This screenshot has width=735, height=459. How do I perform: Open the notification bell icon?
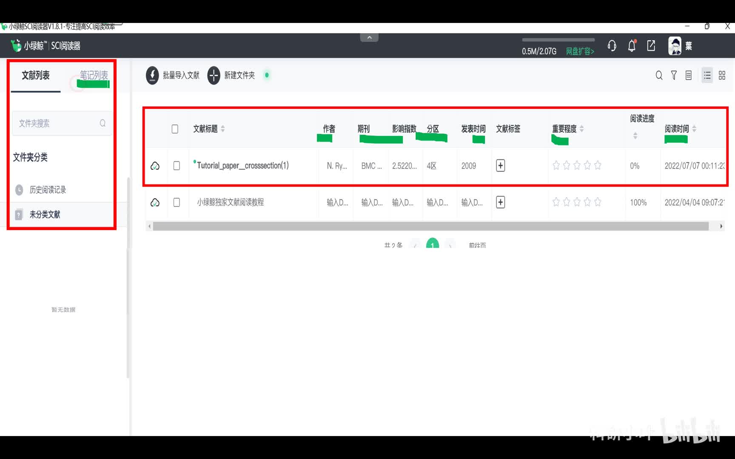[632, 46]
